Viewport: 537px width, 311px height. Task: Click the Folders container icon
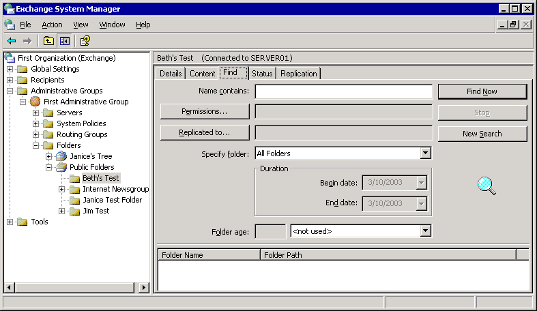point(48,146)
